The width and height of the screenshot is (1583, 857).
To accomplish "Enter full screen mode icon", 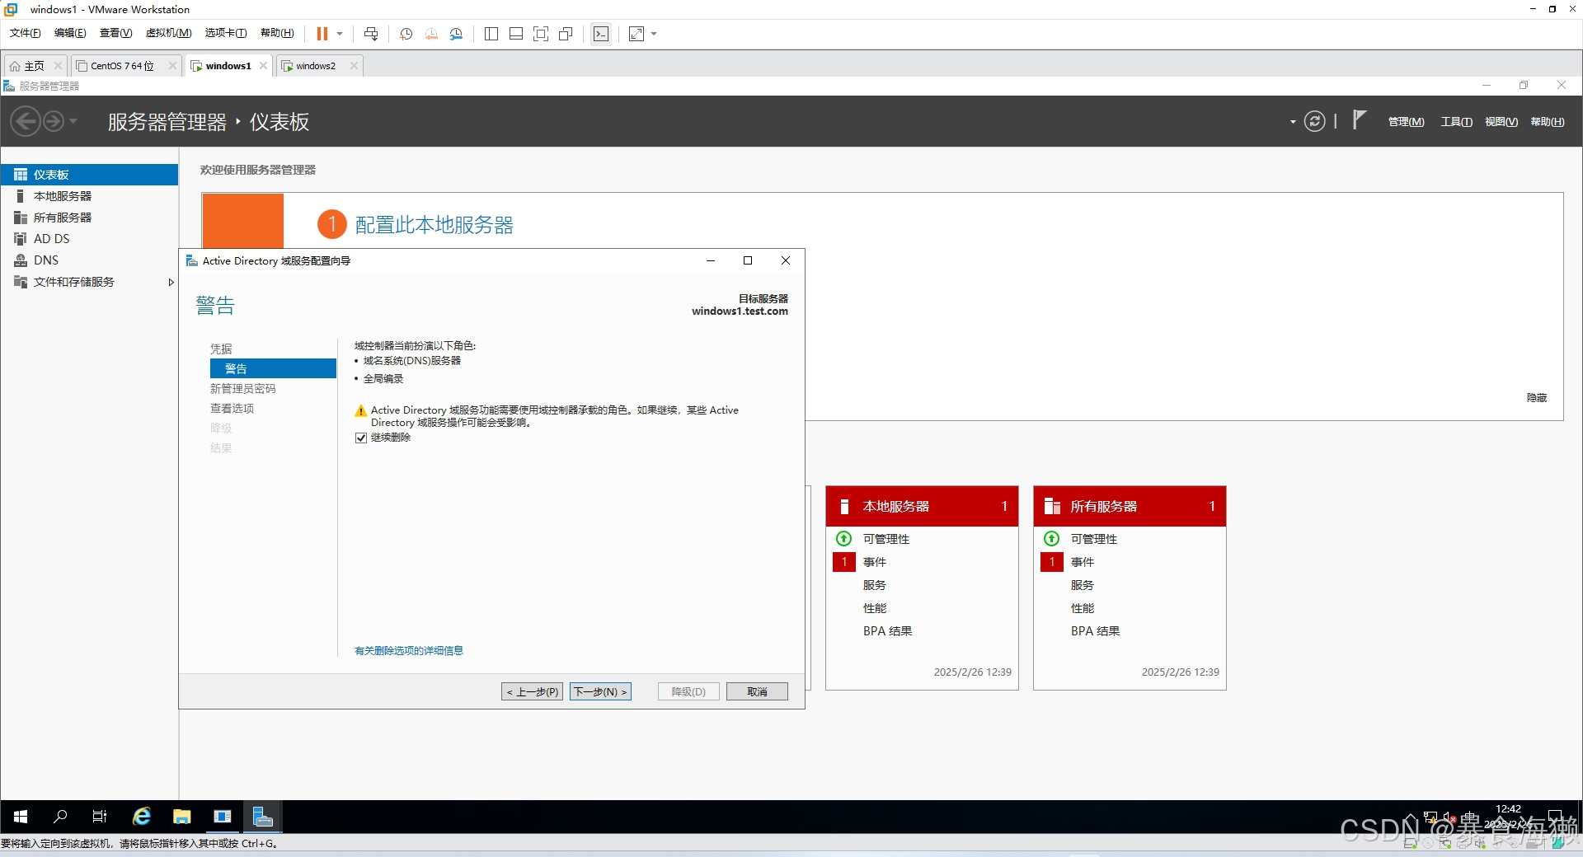I will coord(541,34).
